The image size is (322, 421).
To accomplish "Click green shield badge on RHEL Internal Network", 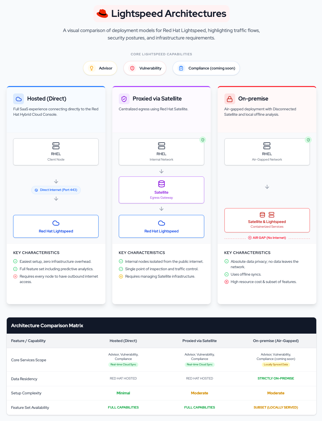I will click(x=203, y=140).
